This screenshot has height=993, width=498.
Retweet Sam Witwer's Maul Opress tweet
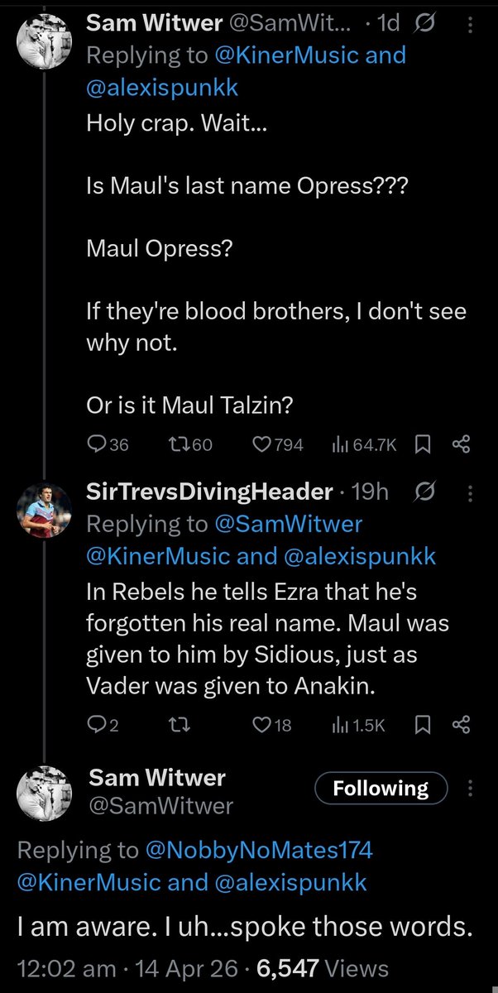point(179,444)
